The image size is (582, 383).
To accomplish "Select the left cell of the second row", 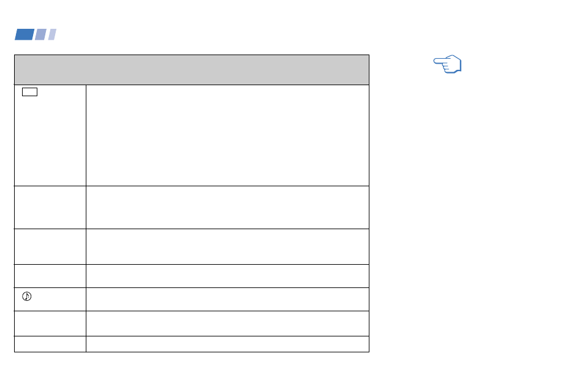I will (50, 208).
